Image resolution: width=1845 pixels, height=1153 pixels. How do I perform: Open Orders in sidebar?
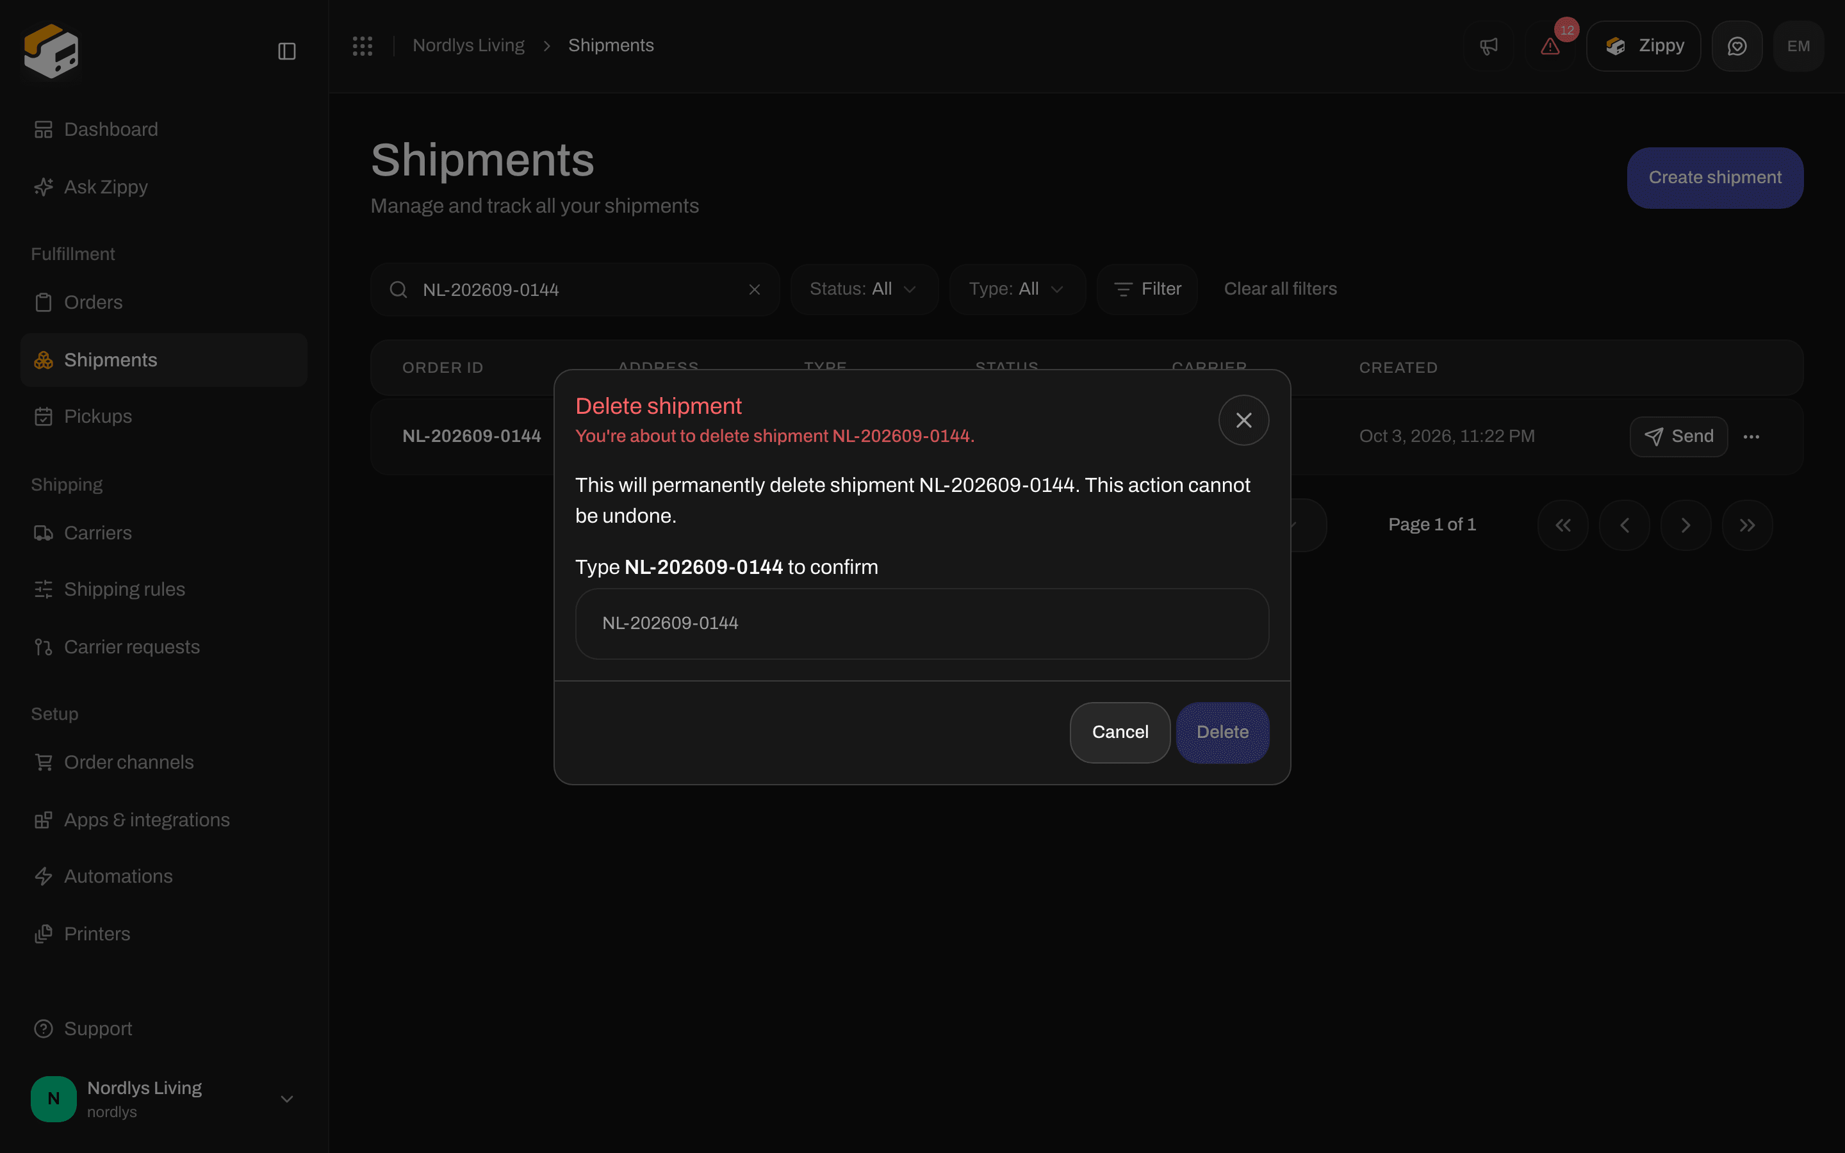(x=164, y=302)
